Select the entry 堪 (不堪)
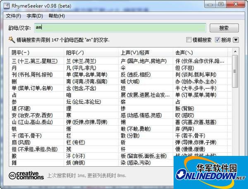 (21, 109)
